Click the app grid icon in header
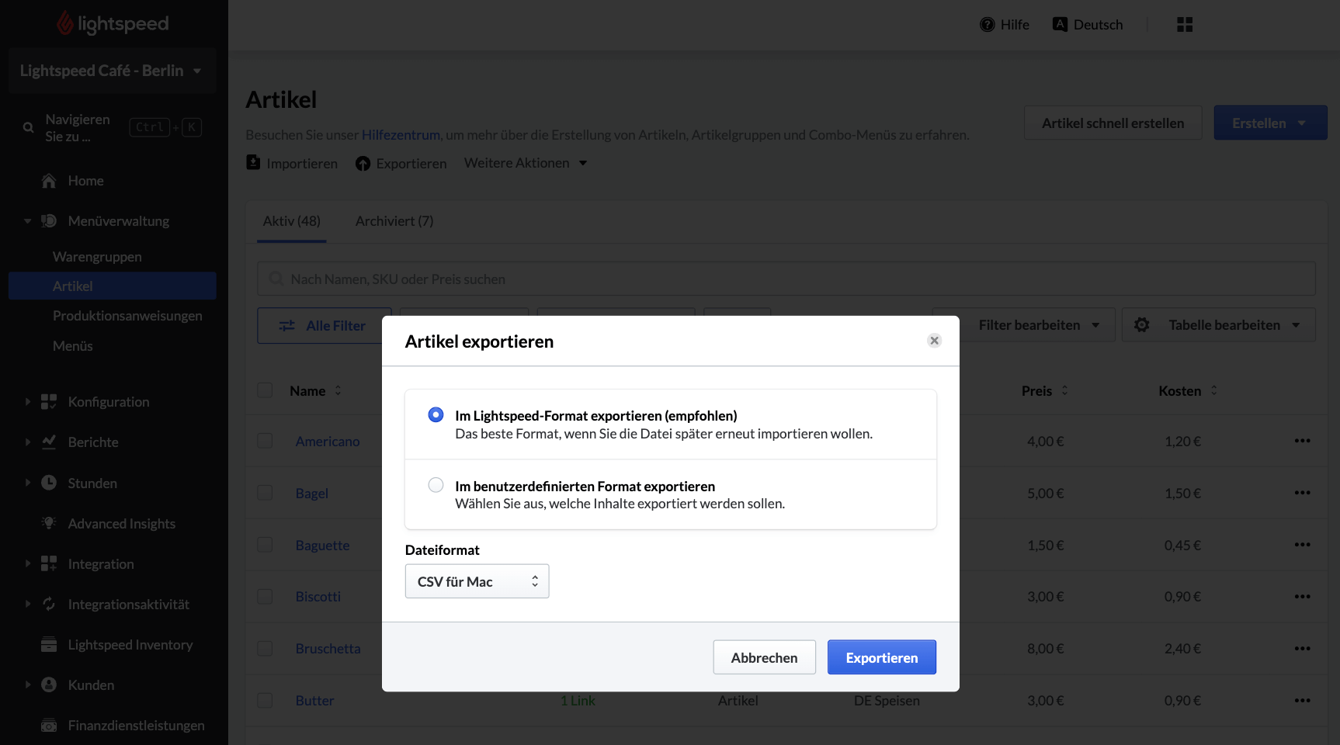This screenshot has width=1340, height=745. 1184,25
